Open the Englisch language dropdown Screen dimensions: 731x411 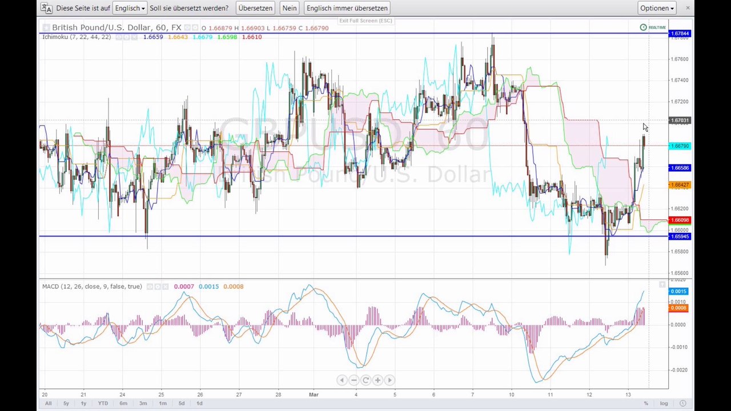(130, 8)
